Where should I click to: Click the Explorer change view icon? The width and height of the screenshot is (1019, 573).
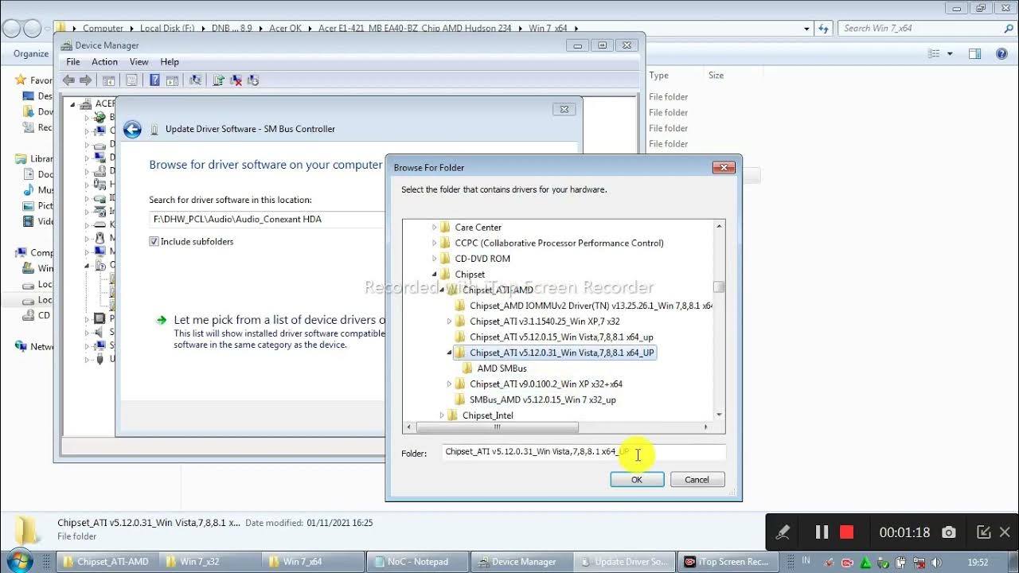pos(935,54)
